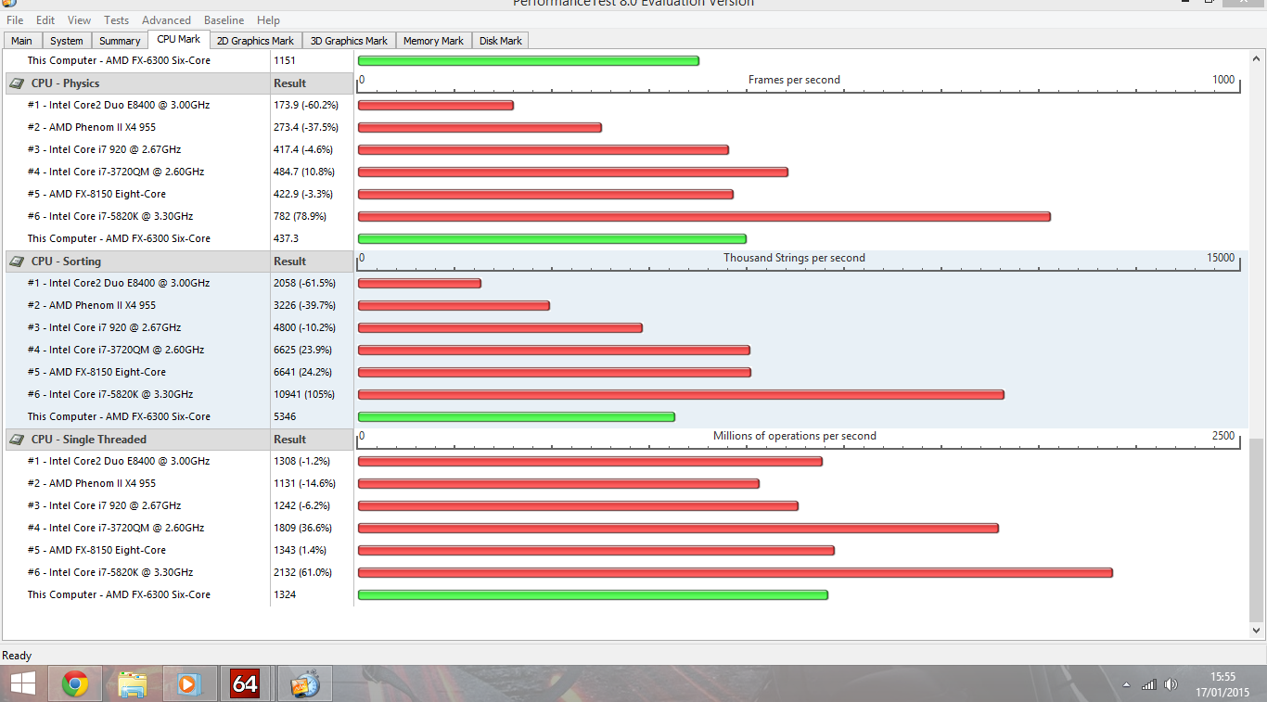Screen dimensions: 1267x702
Task: Open the View menu
Action: 79,19
